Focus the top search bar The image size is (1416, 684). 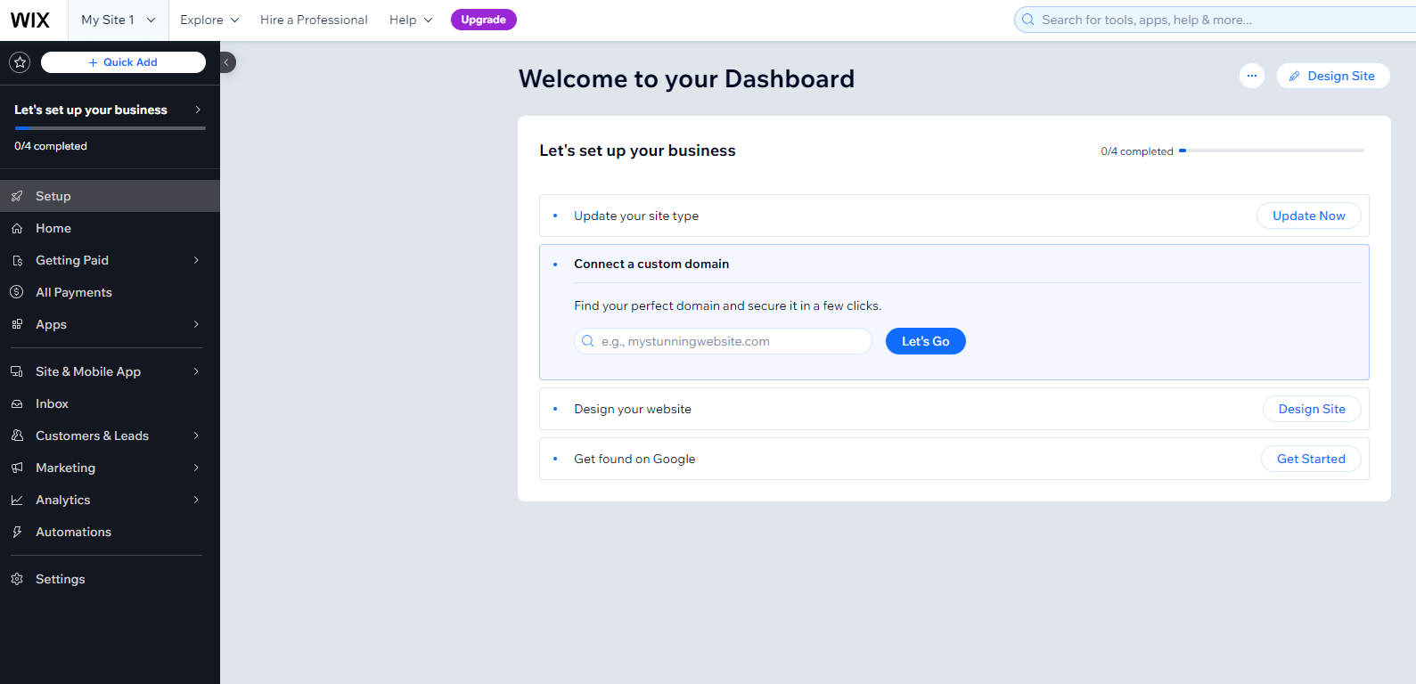[1215, 20]
